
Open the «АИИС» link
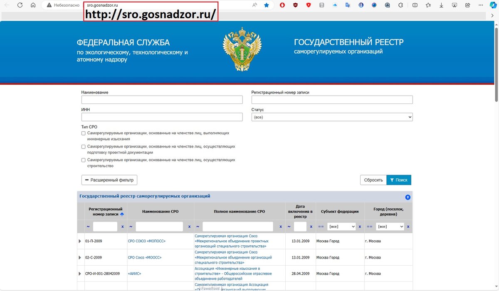click(134, 274)
